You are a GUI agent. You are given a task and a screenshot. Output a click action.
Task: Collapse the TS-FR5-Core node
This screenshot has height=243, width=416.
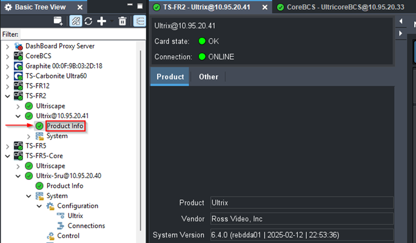click(8, 156)
